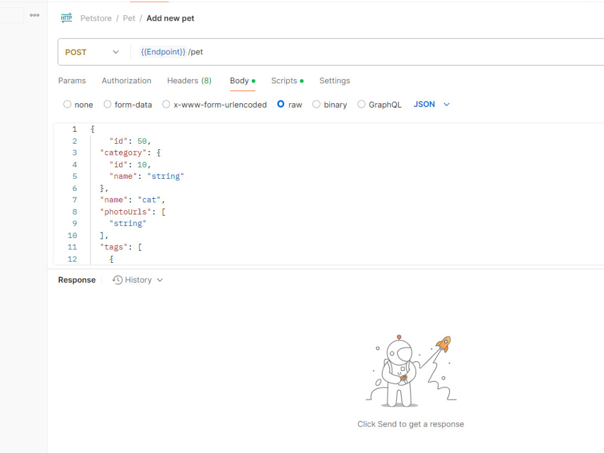Click History label in response pane
Image resolution: width=604 pixels, height=453 pixels.
(138, 280)
